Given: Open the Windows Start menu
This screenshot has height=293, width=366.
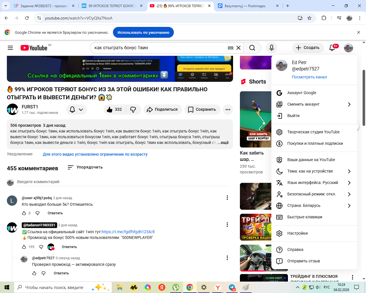Looking at the screenshot, I should 7,287.
